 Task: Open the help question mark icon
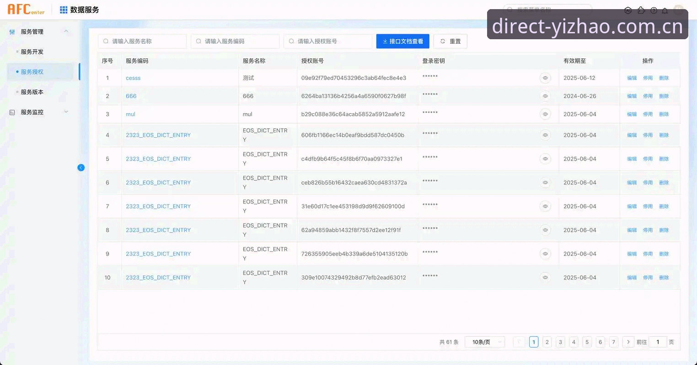654,10
